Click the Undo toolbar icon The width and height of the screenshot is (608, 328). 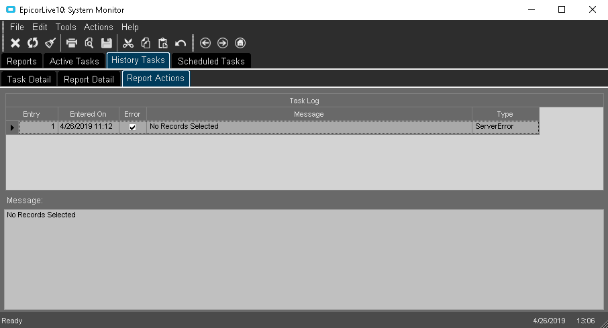point(181,43)
